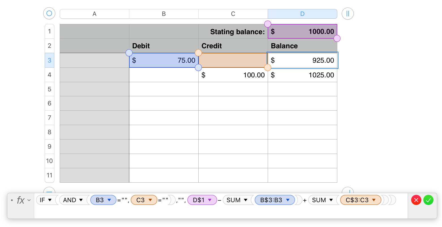
Task: Select the row 3 header
Action: click(49, 60)
